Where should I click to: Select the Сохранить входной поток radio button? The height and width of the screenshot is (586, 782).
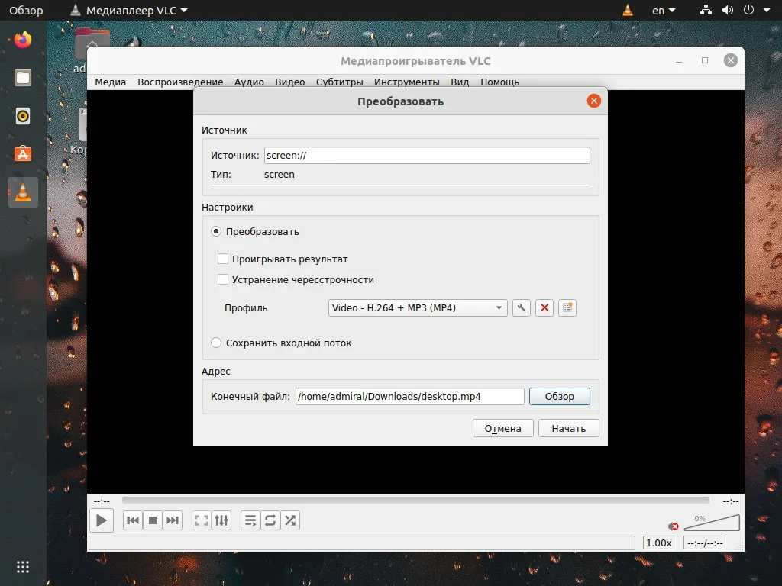[216, 343]
